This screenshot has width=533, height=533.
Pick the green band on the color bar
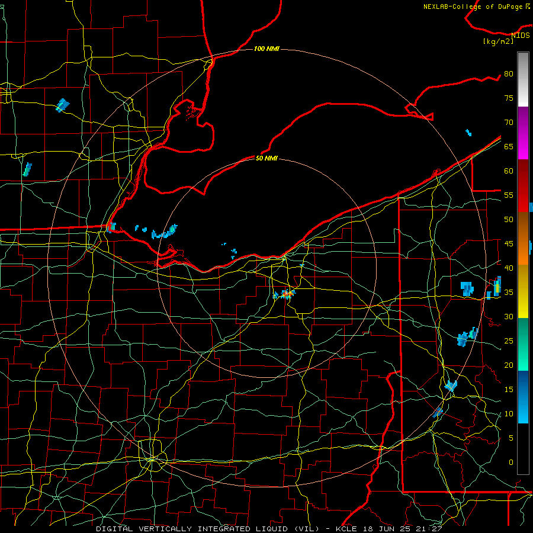pyautogui.click(x=523, y=344)
